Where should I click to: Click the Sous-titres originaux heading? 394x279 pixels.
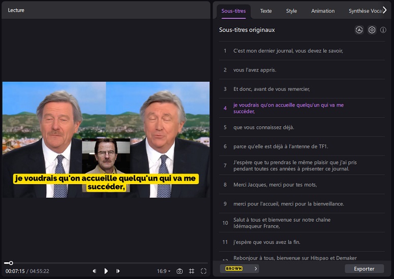click(247, 30)
